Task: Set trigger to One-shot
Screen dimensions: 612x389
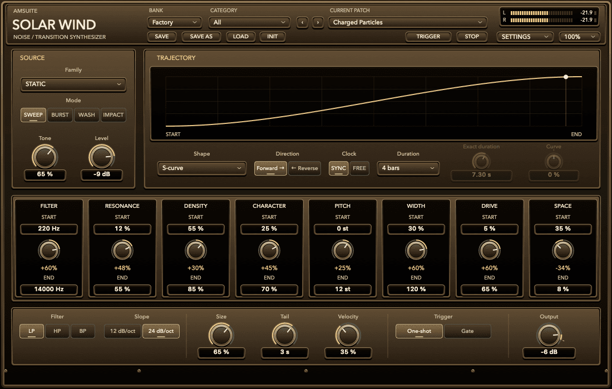Action: 419,331
